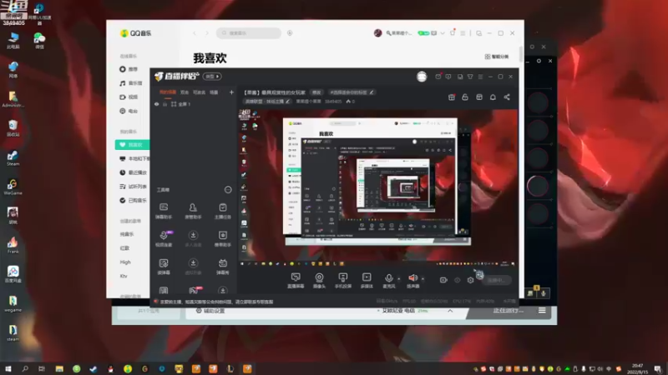The width and height of the screenshot is (668, 375).
Task: Go back in QQ音乐 navigation
Action: (195, 33)
